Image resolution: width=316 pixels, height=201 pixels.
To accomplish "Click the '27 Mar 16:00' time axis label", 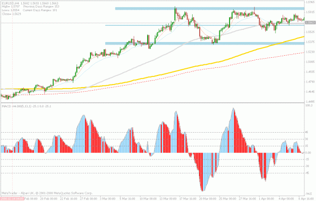I will (x=248, y=199).
